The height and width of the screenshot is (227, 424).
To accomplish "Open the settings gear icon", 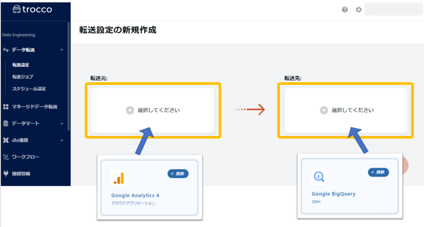I will tap(359, 10).
